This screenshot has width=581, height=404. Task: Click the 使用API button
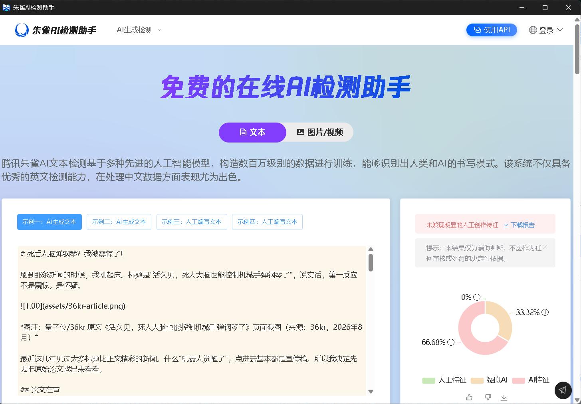(x=492, y=30)
